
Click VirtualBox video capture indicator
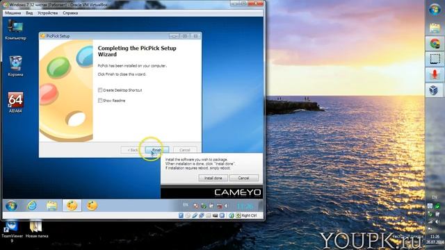pos(222,215)
